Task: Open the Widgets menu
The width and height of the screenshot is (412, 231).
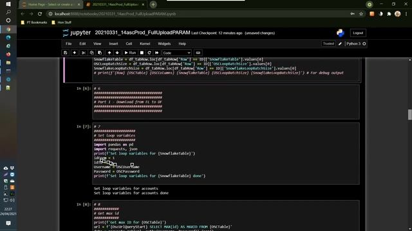Action: (164, 44)
